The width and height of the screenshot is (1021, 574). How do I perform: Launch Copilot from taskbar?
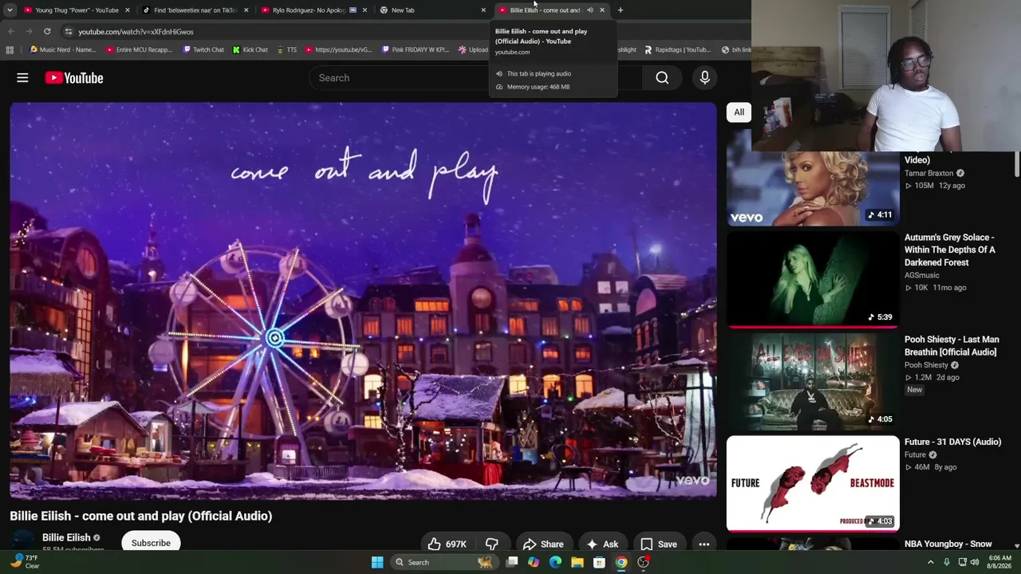534,563
